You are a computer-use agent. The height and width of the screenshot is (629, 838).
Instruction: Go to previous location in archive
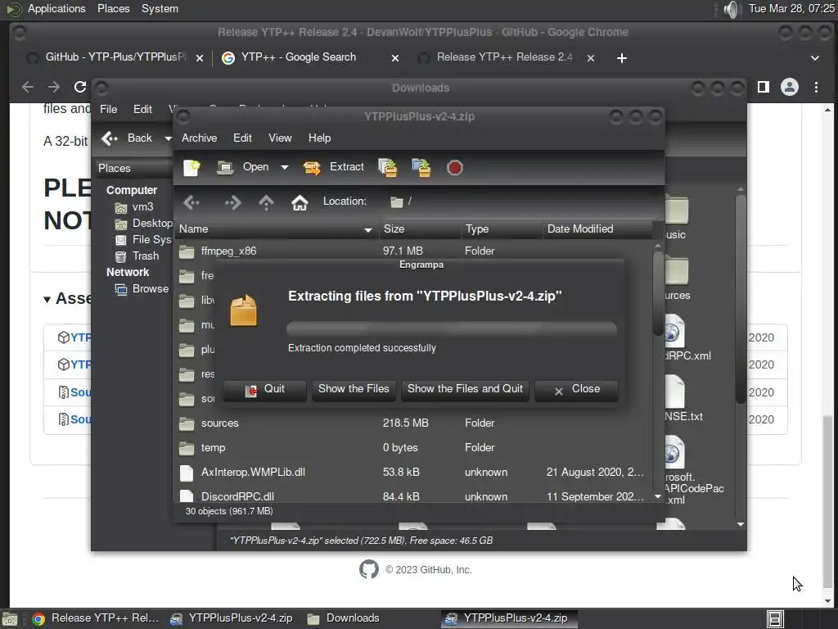click(191, 202)
